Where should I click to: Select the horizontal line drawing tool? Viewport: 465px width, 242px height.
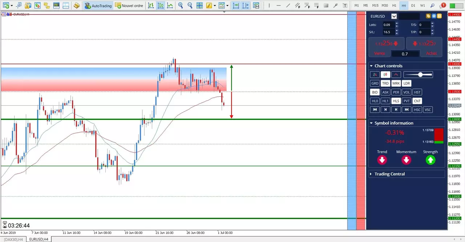(278, 5)
